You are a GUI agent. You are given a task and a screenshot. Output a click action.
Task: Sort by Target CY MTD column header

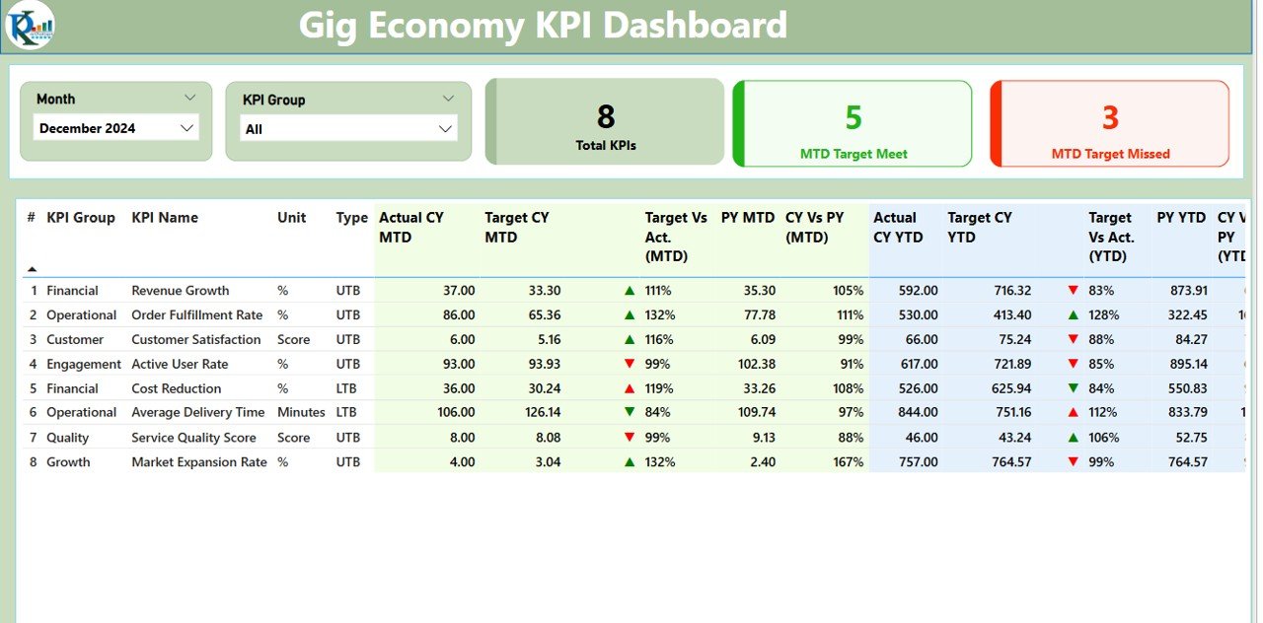pos(517,227)
